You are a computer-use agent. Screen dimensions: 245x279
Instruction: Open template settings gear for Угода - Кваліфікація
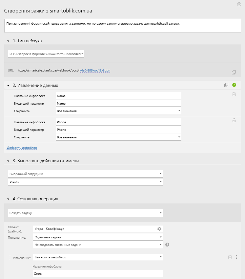coord(159,229)
